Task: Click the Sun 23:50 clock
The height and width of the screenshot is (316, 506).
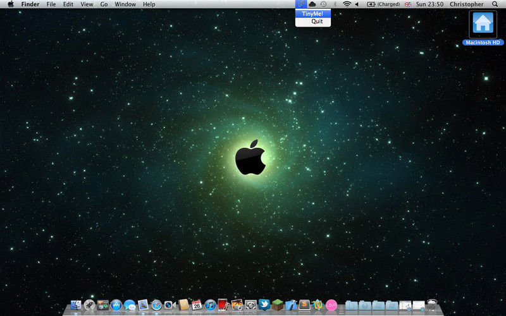Action: 429,4
